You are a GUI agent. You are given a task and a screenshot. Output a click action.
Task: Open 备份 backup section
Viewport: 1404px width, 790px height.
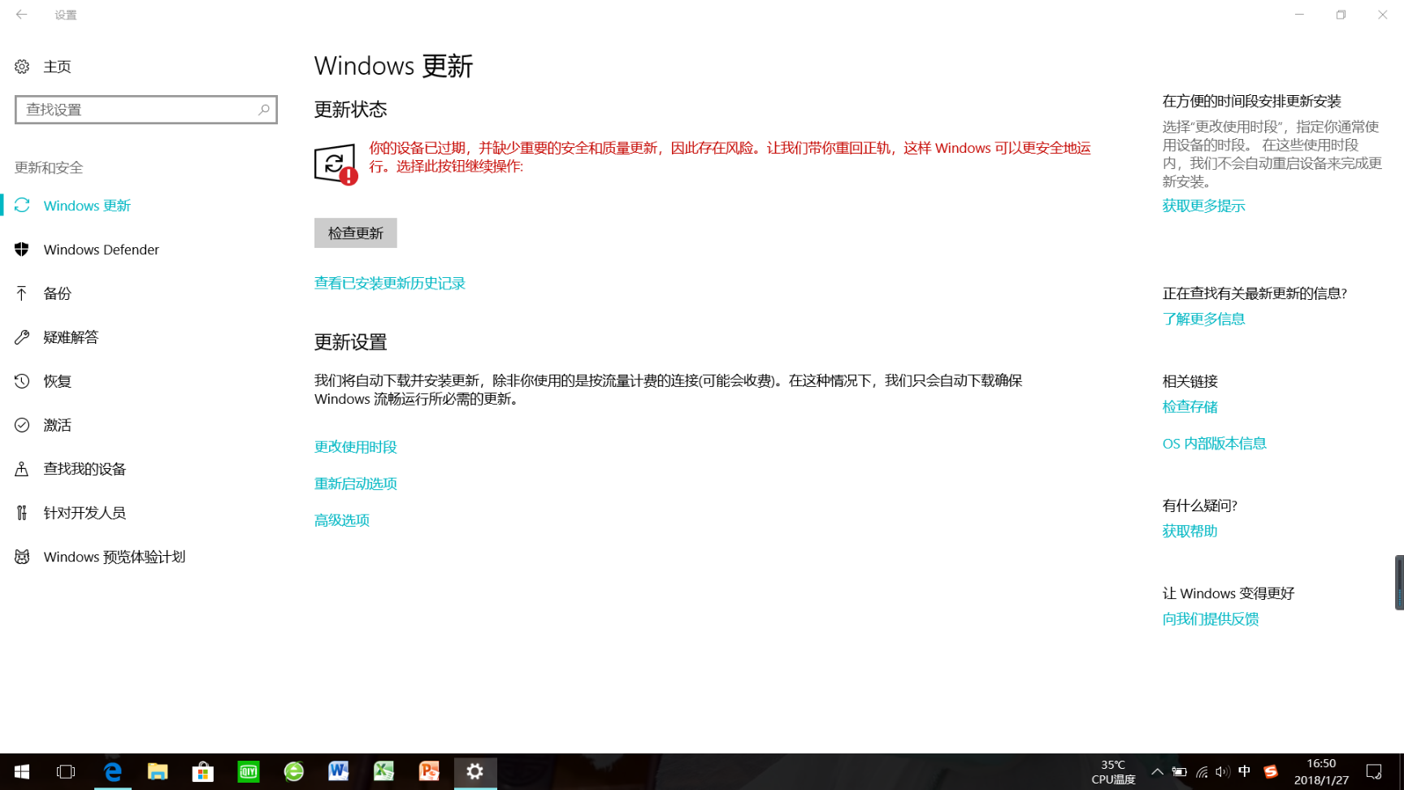(x=58, y=293)
